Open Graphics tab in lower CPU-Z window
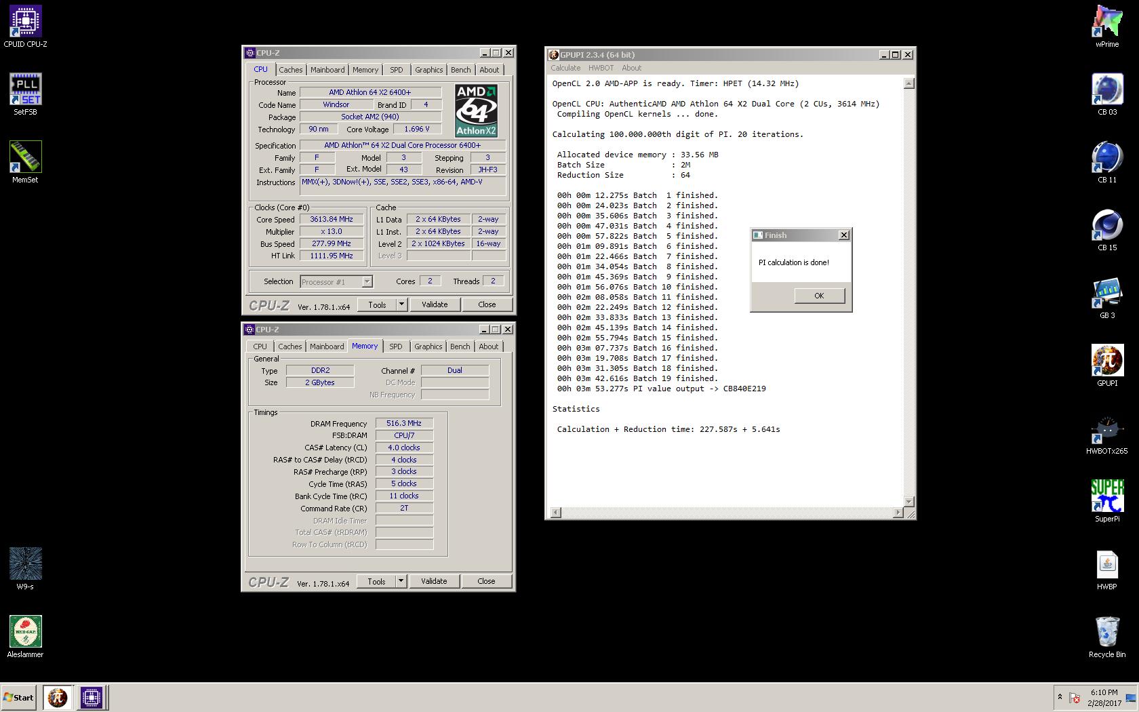This screenshot has width=1139, height=712. 428,347
